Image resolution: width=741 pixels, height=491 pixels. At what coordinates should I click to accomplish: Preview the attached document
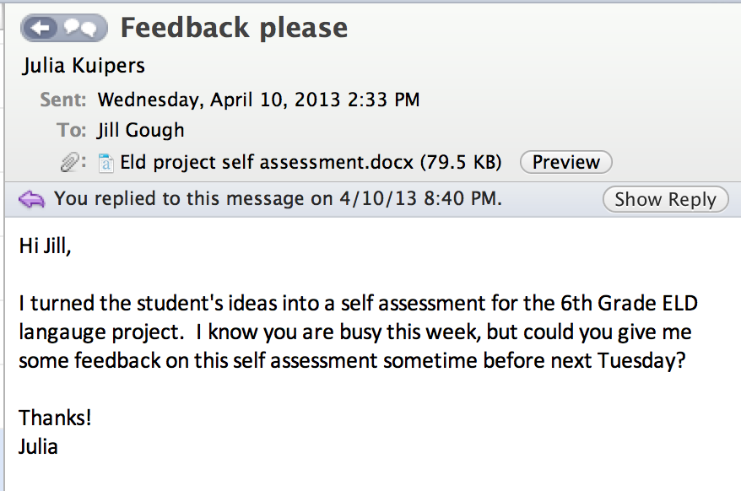565,162
